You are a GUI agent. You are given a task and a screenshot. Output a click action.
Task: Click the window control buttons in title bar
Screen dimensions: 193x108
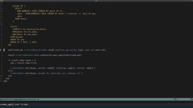point(2,1)
